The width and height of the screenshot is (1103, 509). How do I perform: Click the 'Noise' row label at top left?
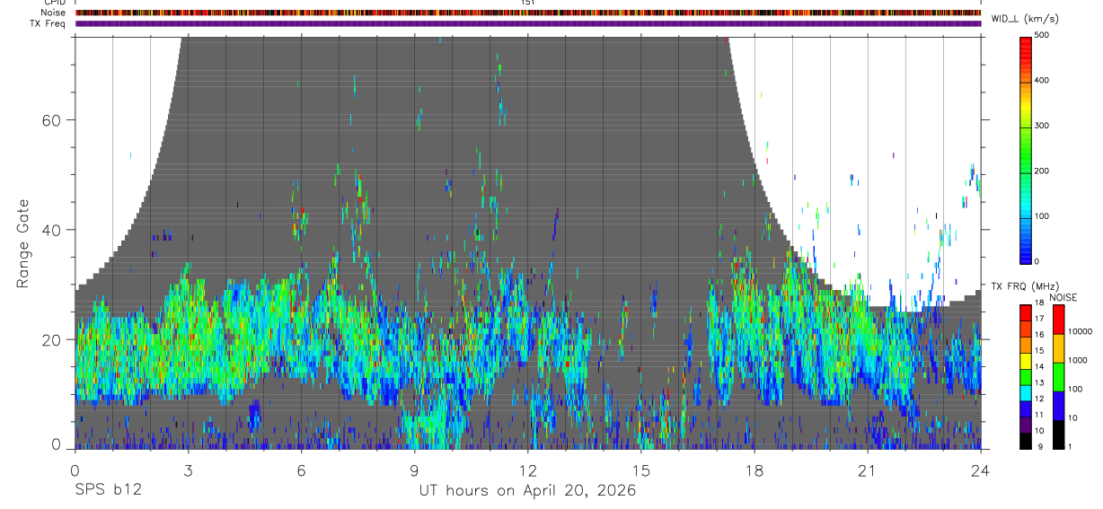[x=53, y=13]
